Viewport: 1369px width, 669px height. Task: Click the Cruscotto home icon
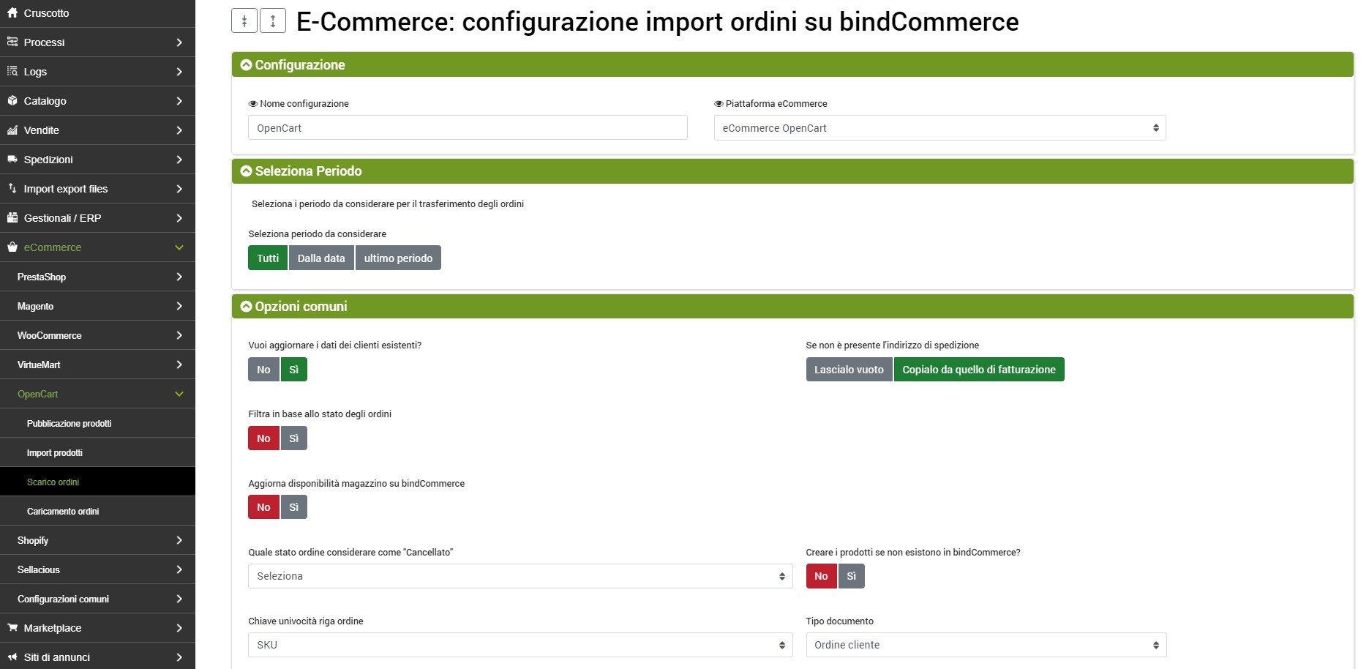(12, 13)
